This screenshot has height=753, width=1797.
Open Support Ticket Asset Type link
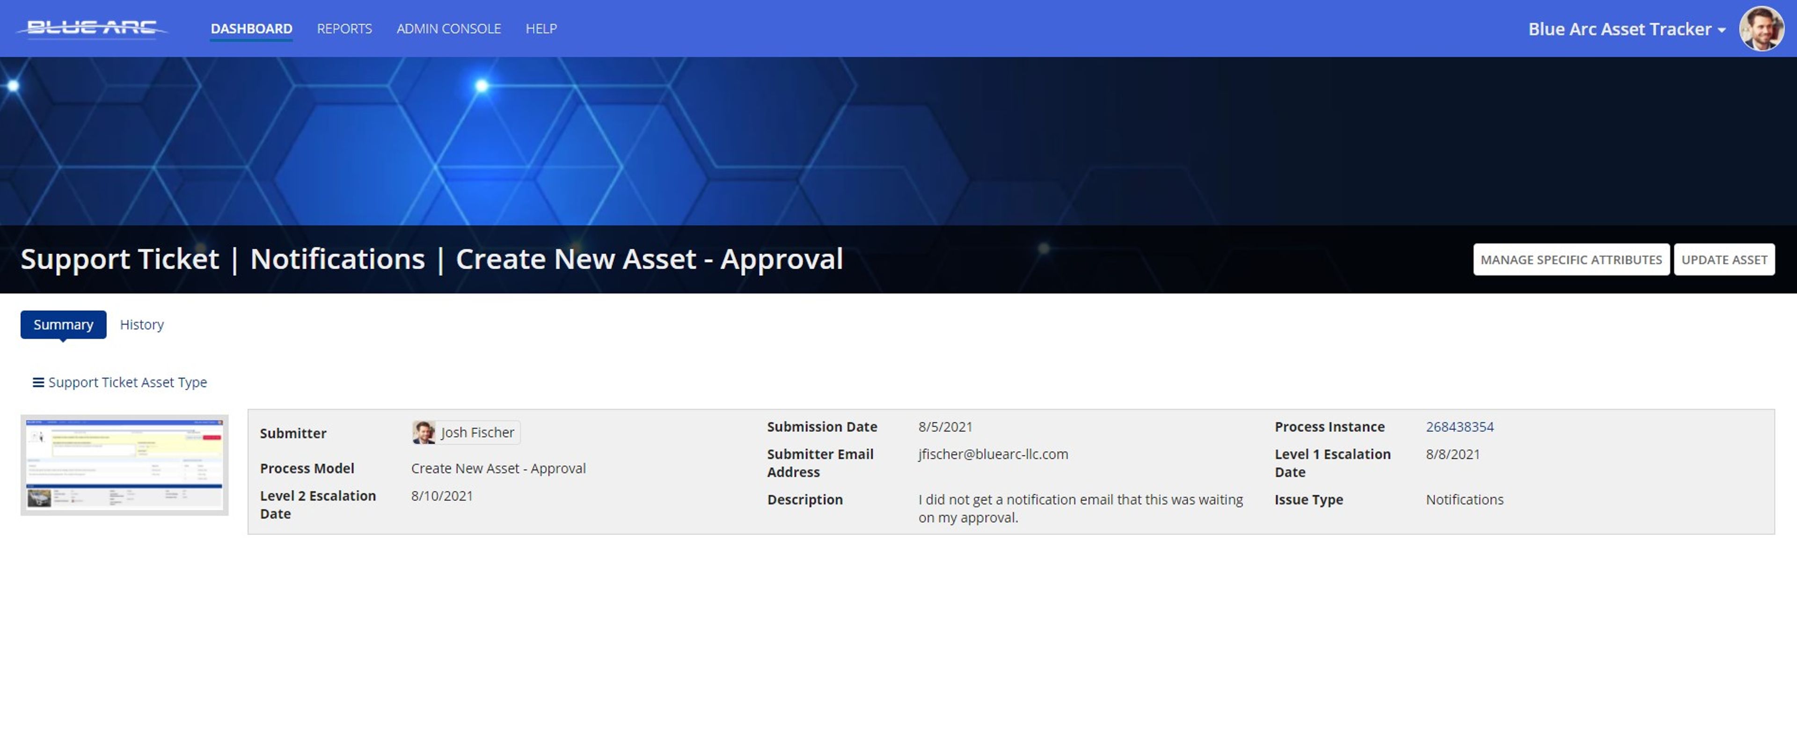pos(128,382)
